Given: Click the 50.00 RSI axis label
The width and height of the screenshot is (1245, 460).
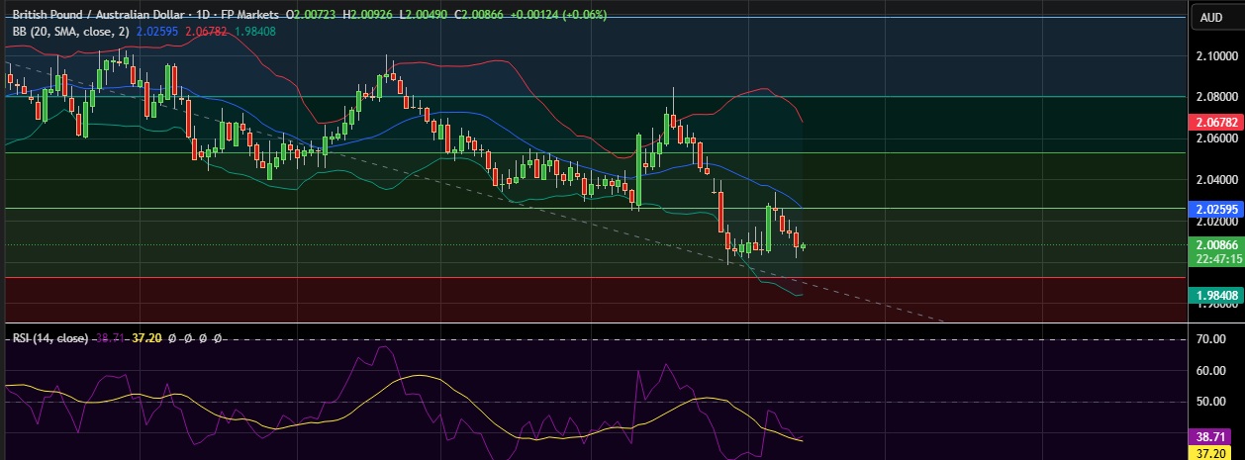Looking at the screenshot, I should [x=1212, y=403].
